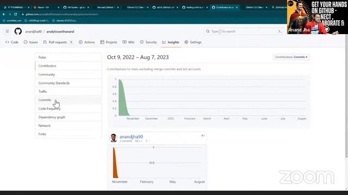This screenshot has height=195, width=348.
Task: Open the analyticswithanand repository link
Action: tap(60, 31)
